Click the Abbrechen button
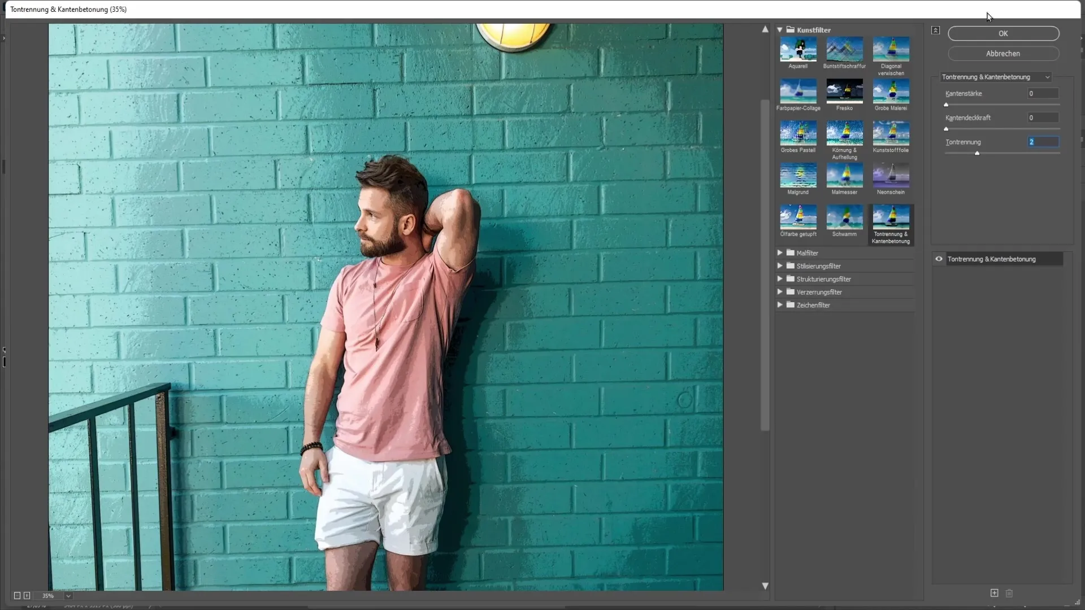Viewport: 1085px width, 610px height. point(1003,54)
